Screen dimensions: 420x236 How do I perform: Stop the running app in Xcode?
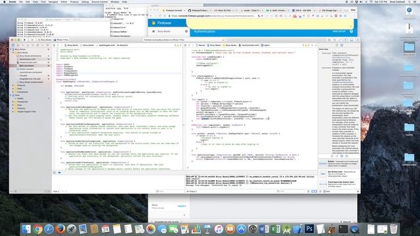(x=32, y=40)
